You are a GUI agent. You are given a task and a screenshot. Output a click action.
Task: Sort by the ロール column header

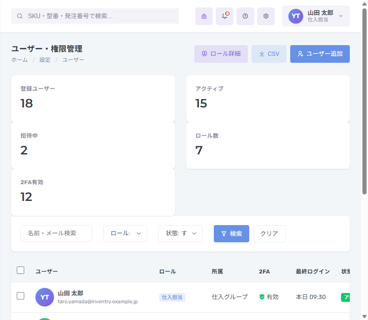[x=168, y=272]
